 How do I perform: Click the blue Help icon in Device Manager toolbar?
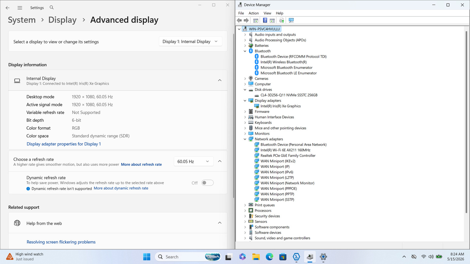pos(265,20)
